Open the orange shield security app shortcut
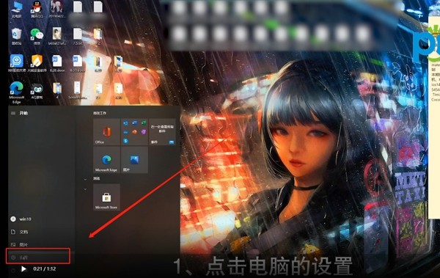The image size is (440, 278). (37, 63)
